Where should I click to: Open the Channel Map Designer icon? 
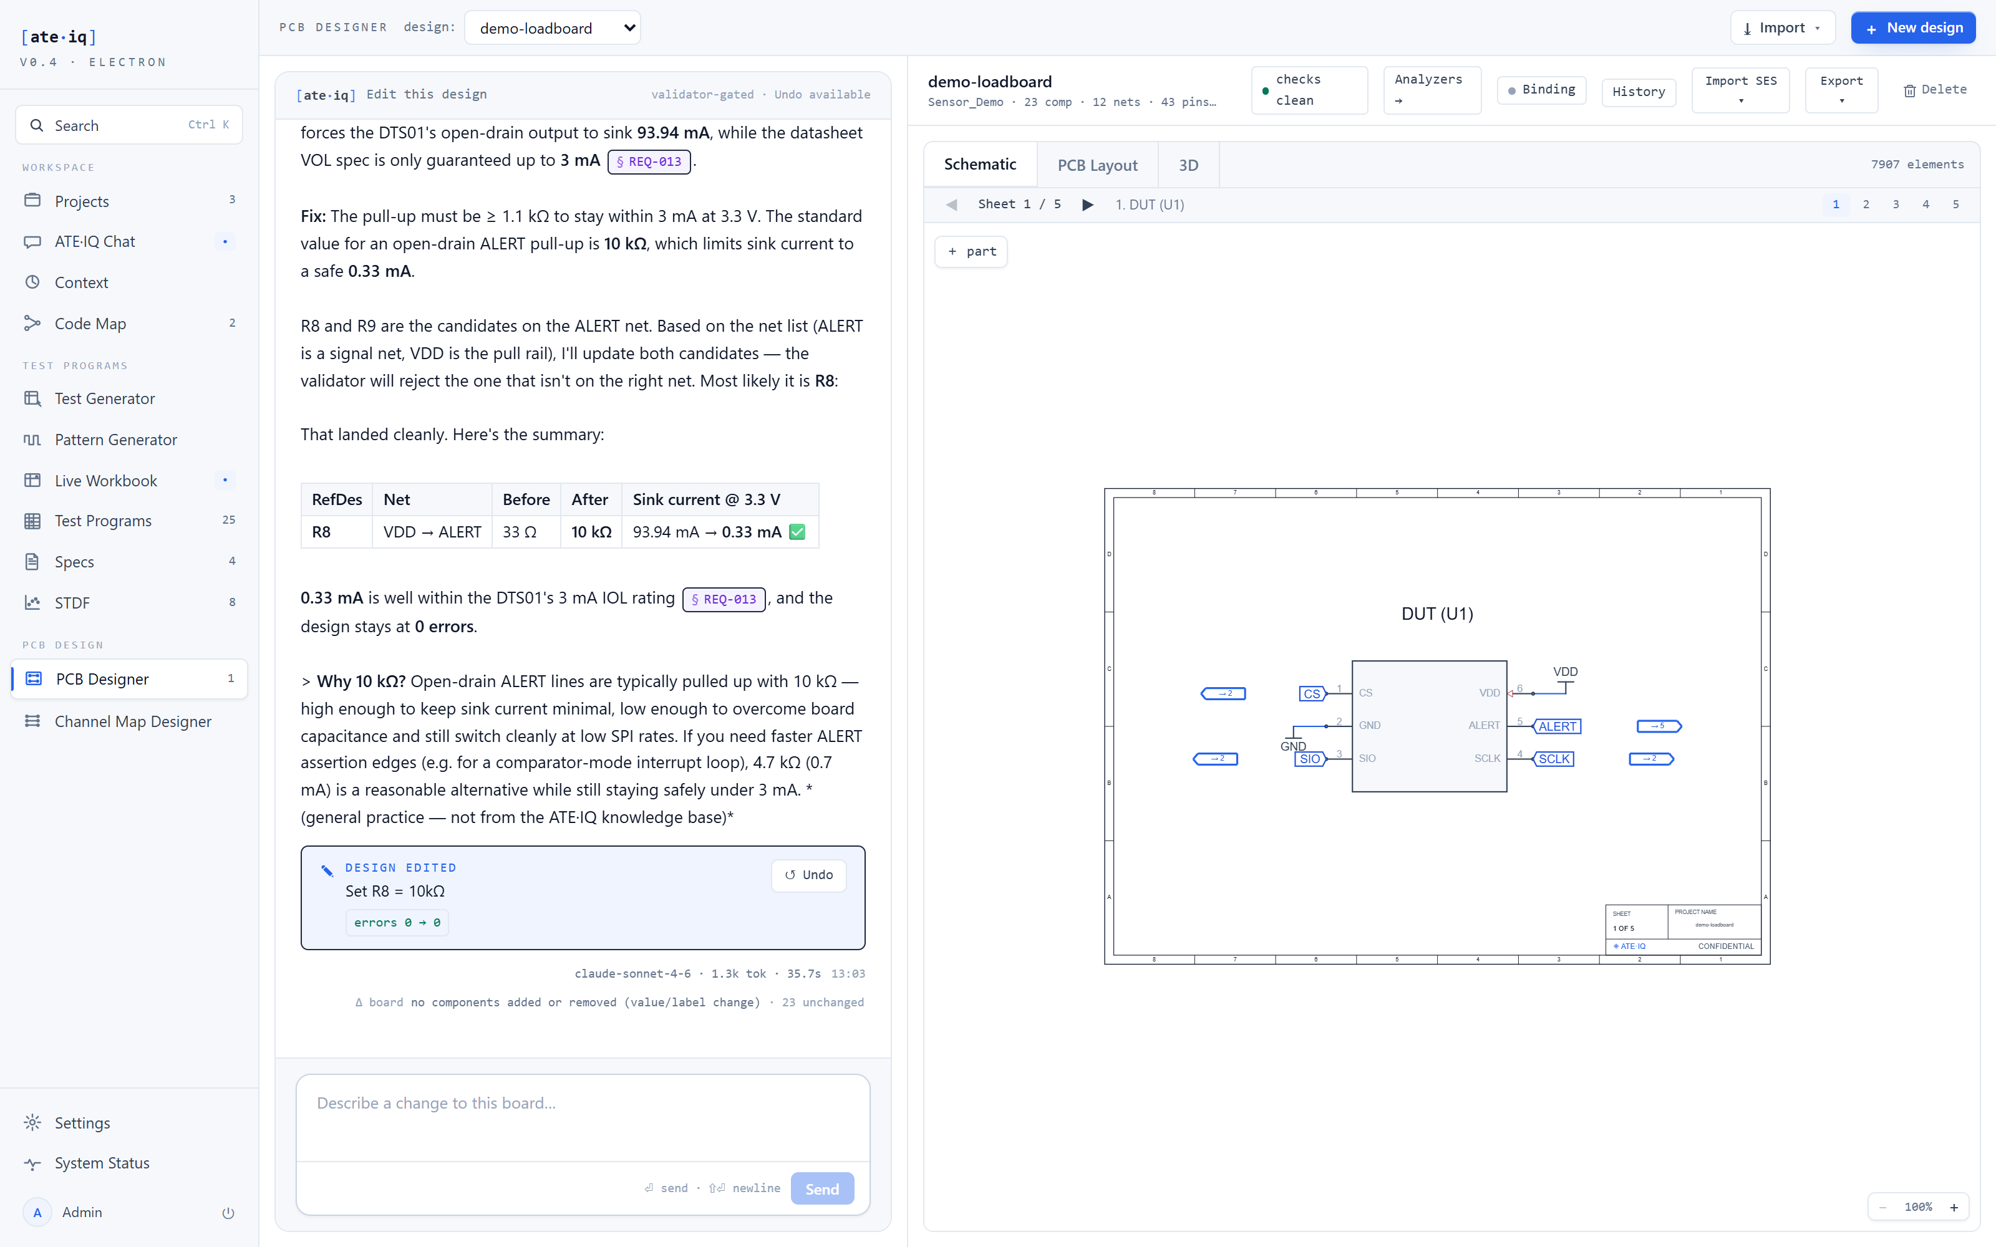click(32, 721)
